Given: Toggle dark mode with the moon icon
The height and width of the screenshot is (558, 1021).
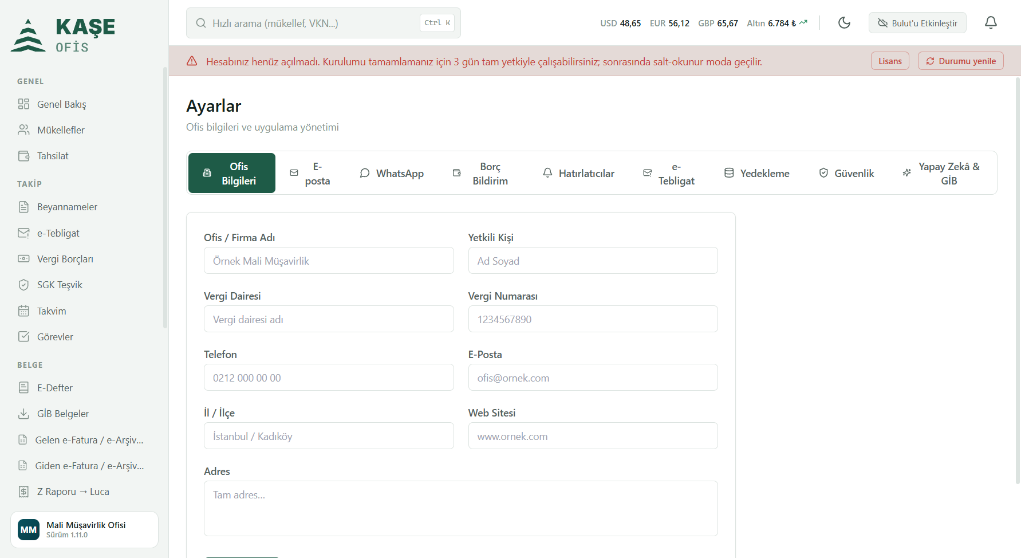Looking at the screenshot, I should point(844,23).
